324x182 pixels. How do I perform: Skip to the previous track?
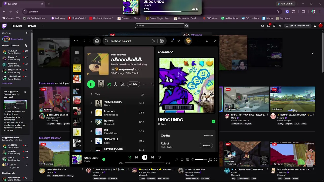click(x=136, y=157)
